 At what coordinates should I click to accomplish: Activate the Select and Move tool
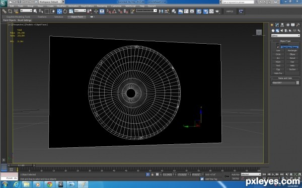point(59,12)
